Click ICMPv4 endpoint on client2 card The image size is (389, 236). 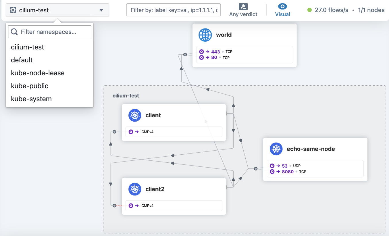[x=147, y=206]
